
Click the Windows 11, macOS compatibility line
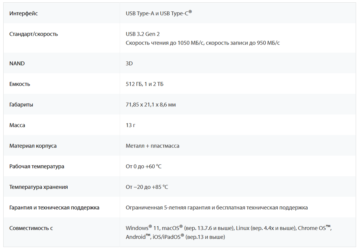point(229,228)
